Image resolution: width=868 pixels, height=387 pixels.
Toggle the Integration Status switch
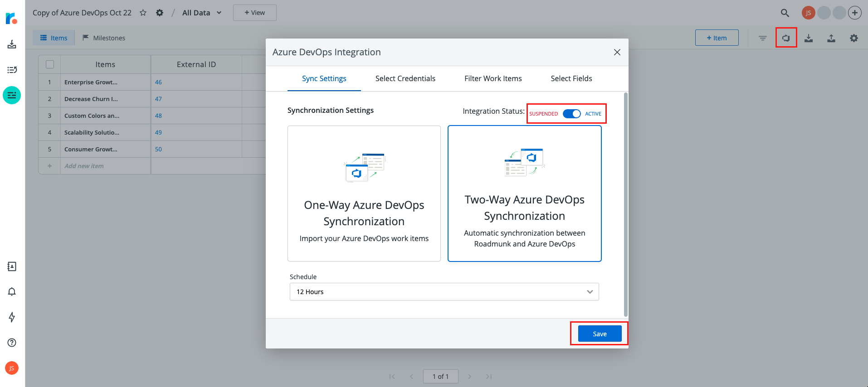(571, 114)
